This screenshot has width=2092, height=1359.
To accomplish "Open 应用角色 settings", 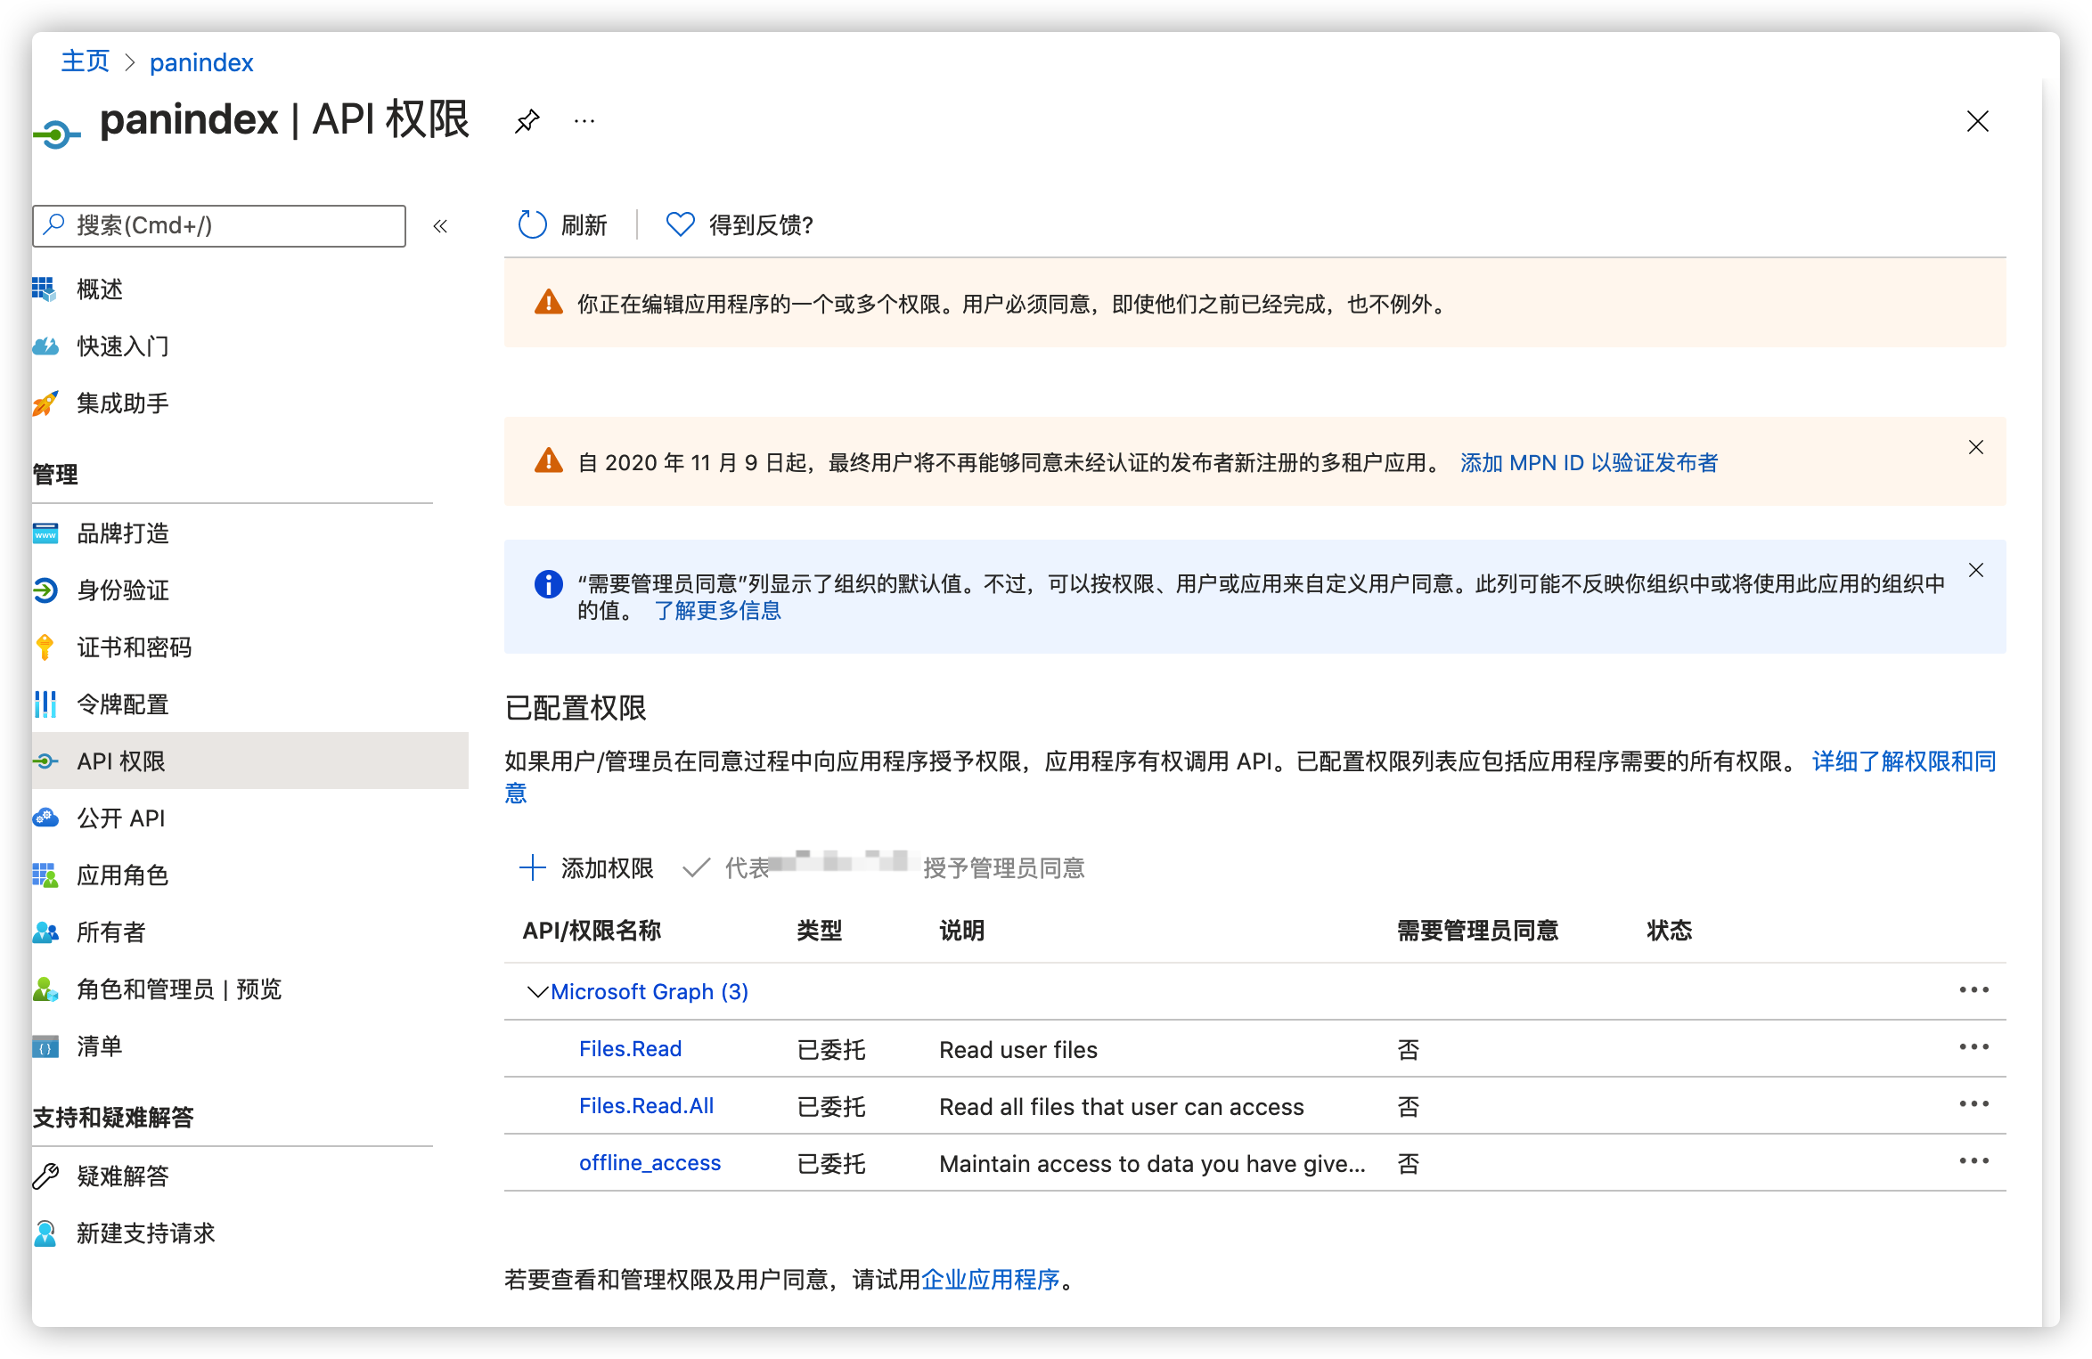I will coord(124,875).
